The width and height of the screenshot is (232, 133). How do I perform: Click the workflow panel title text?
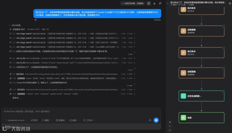198,2
